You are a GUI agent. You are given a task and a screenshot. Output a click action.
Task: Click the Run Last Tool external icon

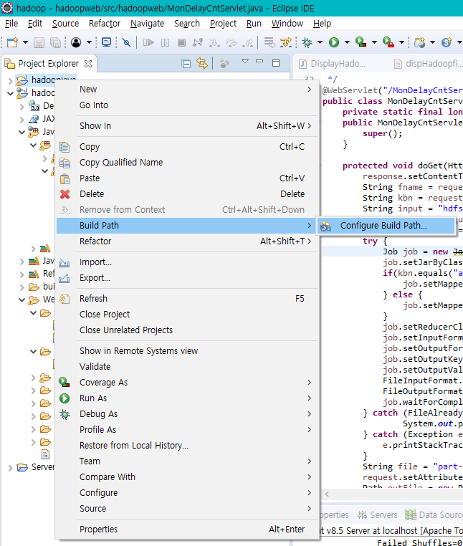(388, 42)
